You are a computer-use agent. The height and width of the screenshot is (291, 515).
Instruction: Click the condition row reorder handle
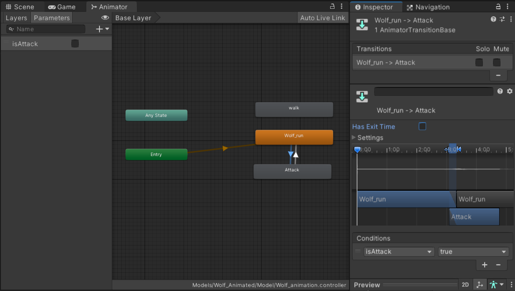click(x=358, y=251)
